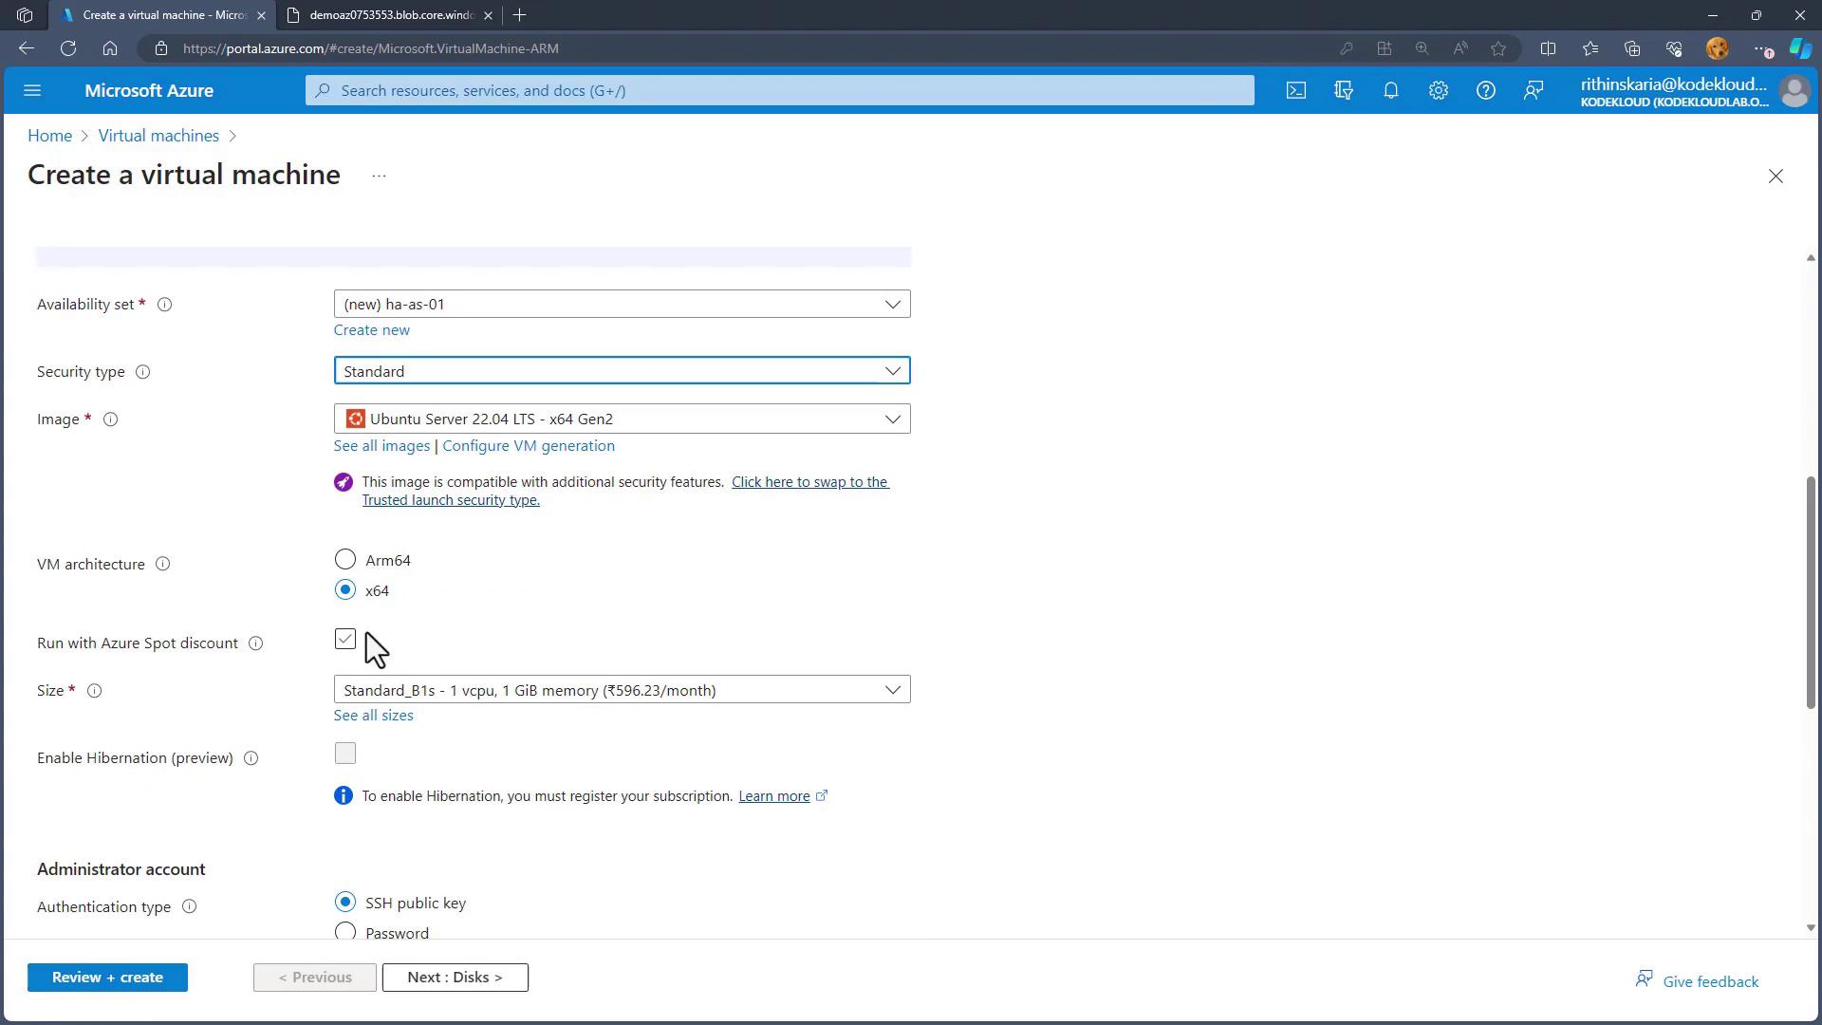Click the page vertical scrollbar thumb
The height and width of the screenshot is (1025, 1822).
(1810, 590)
